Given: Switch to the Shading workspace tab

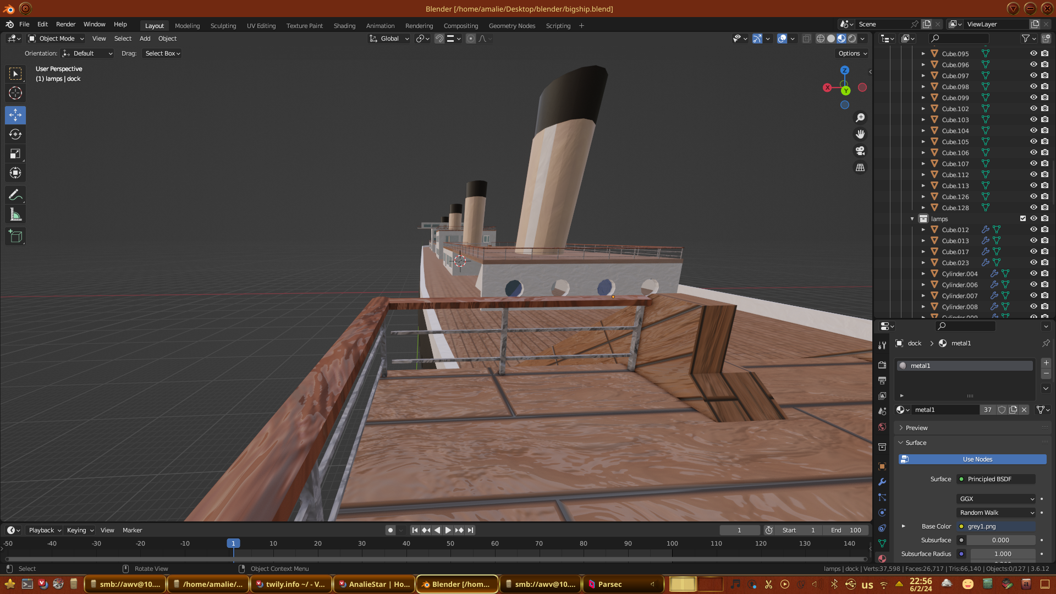Looking at the screenshot, I should pos(344,26).
